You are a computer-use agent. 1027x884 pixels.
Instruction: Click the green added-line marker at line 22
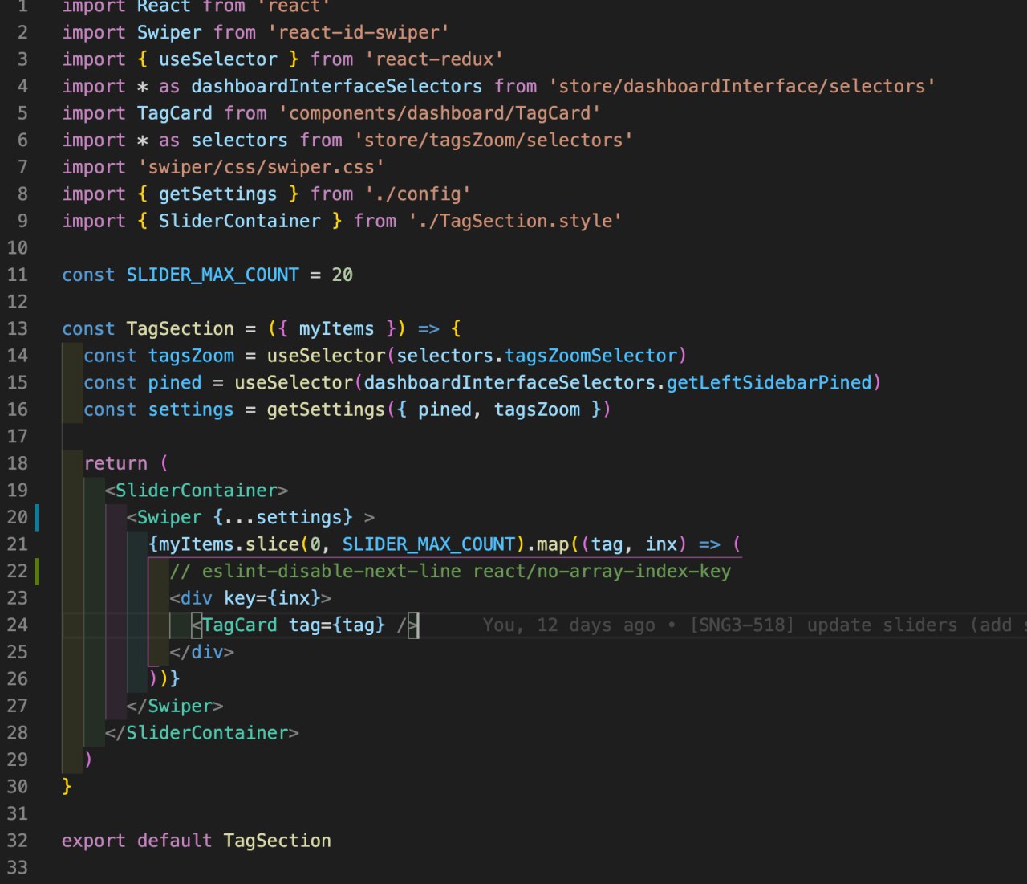pyautogui.click(x=36, y=571)
